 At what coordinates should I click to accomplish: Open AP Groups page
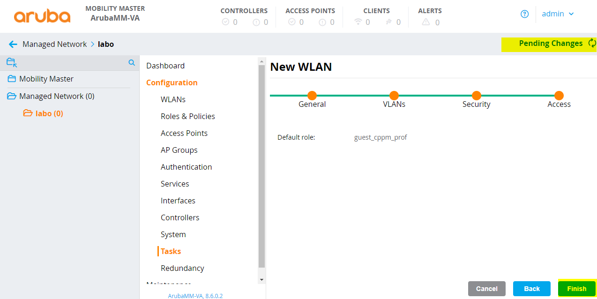(x=179, y=150)
